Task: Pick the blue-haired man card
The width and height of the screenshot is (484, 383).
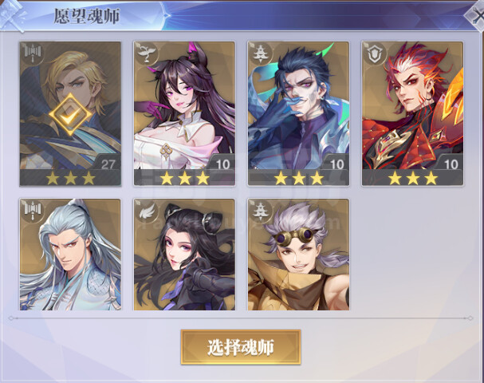Action: (298, 113)
